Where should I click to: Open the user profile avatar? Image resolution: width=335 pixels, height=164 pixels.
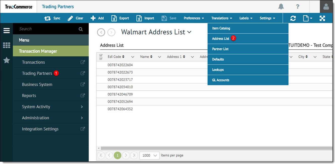click(x=326, y=7)
